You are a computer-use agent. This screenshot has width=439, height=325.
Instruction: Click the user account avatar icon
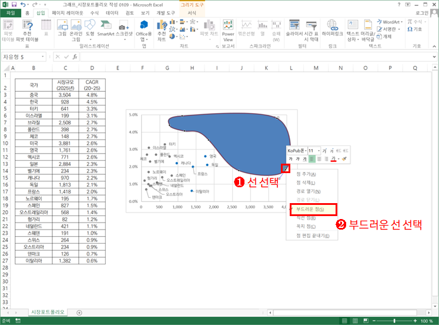[434, 13]
